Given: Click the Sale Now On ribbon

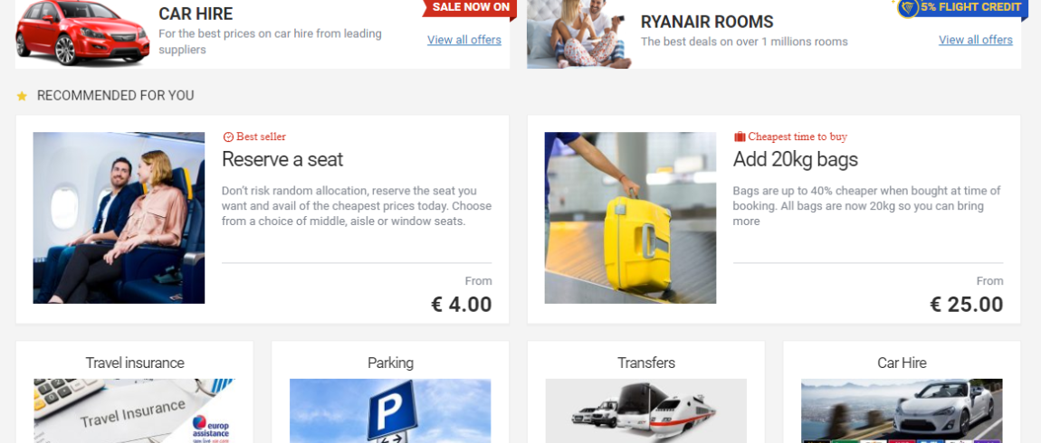Looking at the screenshot, I should coord(470,9).
